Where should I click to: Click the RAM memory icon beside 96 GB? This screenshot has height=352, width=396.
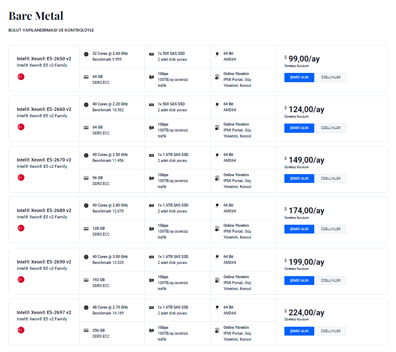pyautogui.click(x=86, y=178)
